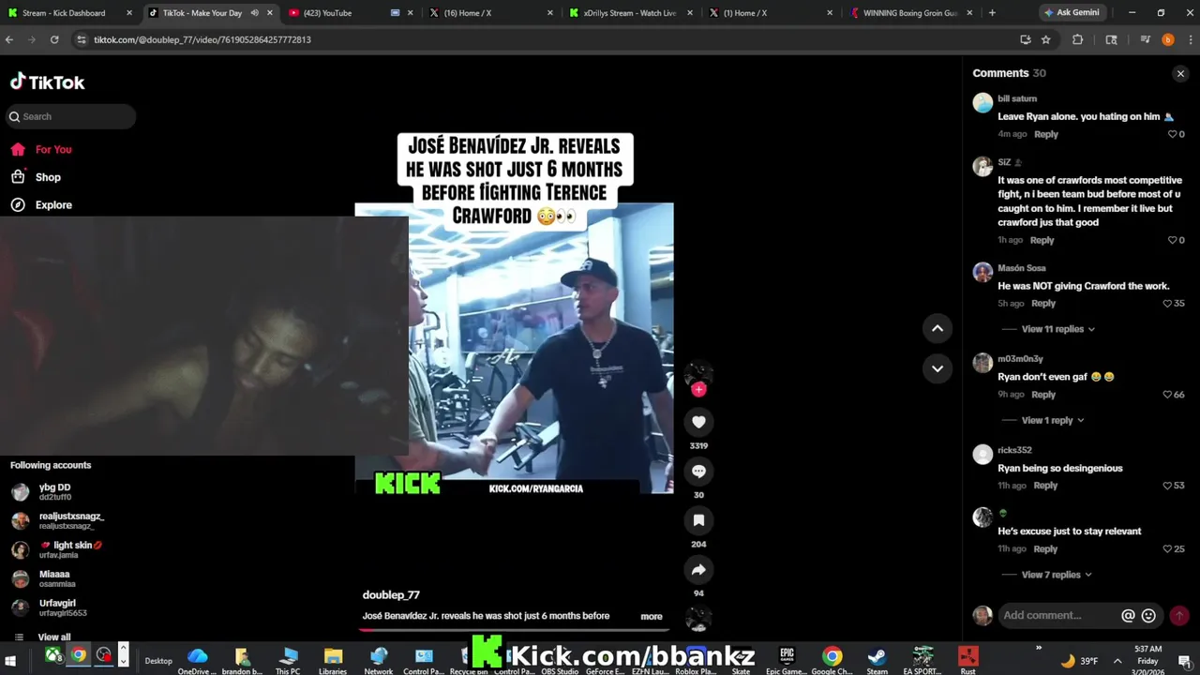Screen dimensions: 1200x675
Task: Open Chrome profile avatar
Action: (x=1167, y=39)
